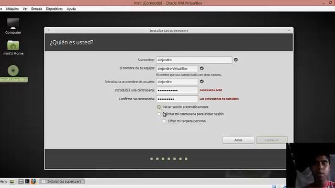This screenshot has width=335, height=188.
Task: Click the show desktop icon in taskbar
Action: click(12, 182)
